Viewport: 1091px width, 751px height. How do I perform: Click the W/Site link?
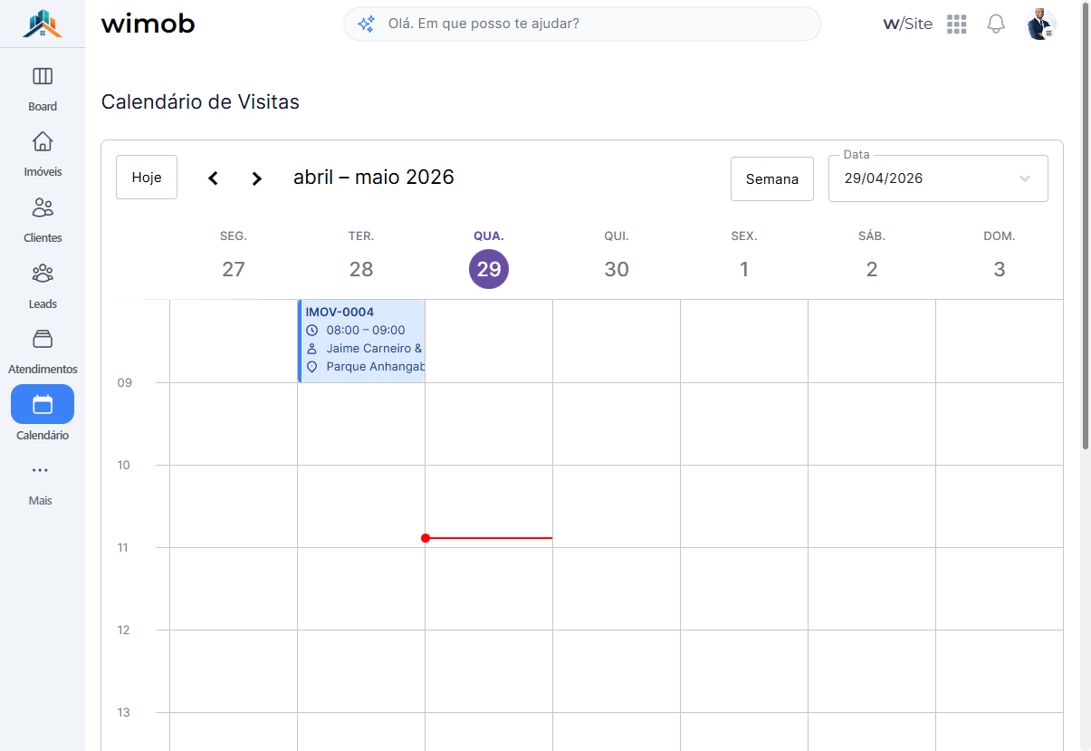pos(907,24)
